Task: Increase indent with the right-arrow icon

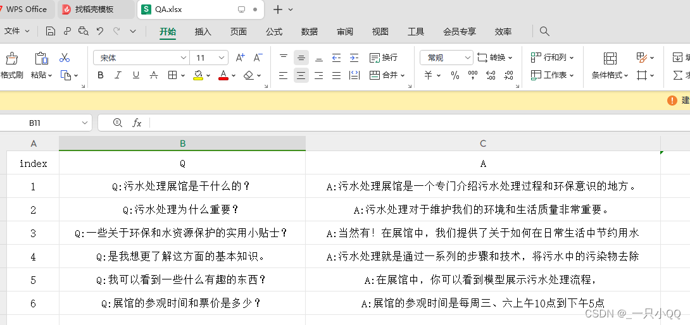Action: (354, 58)
